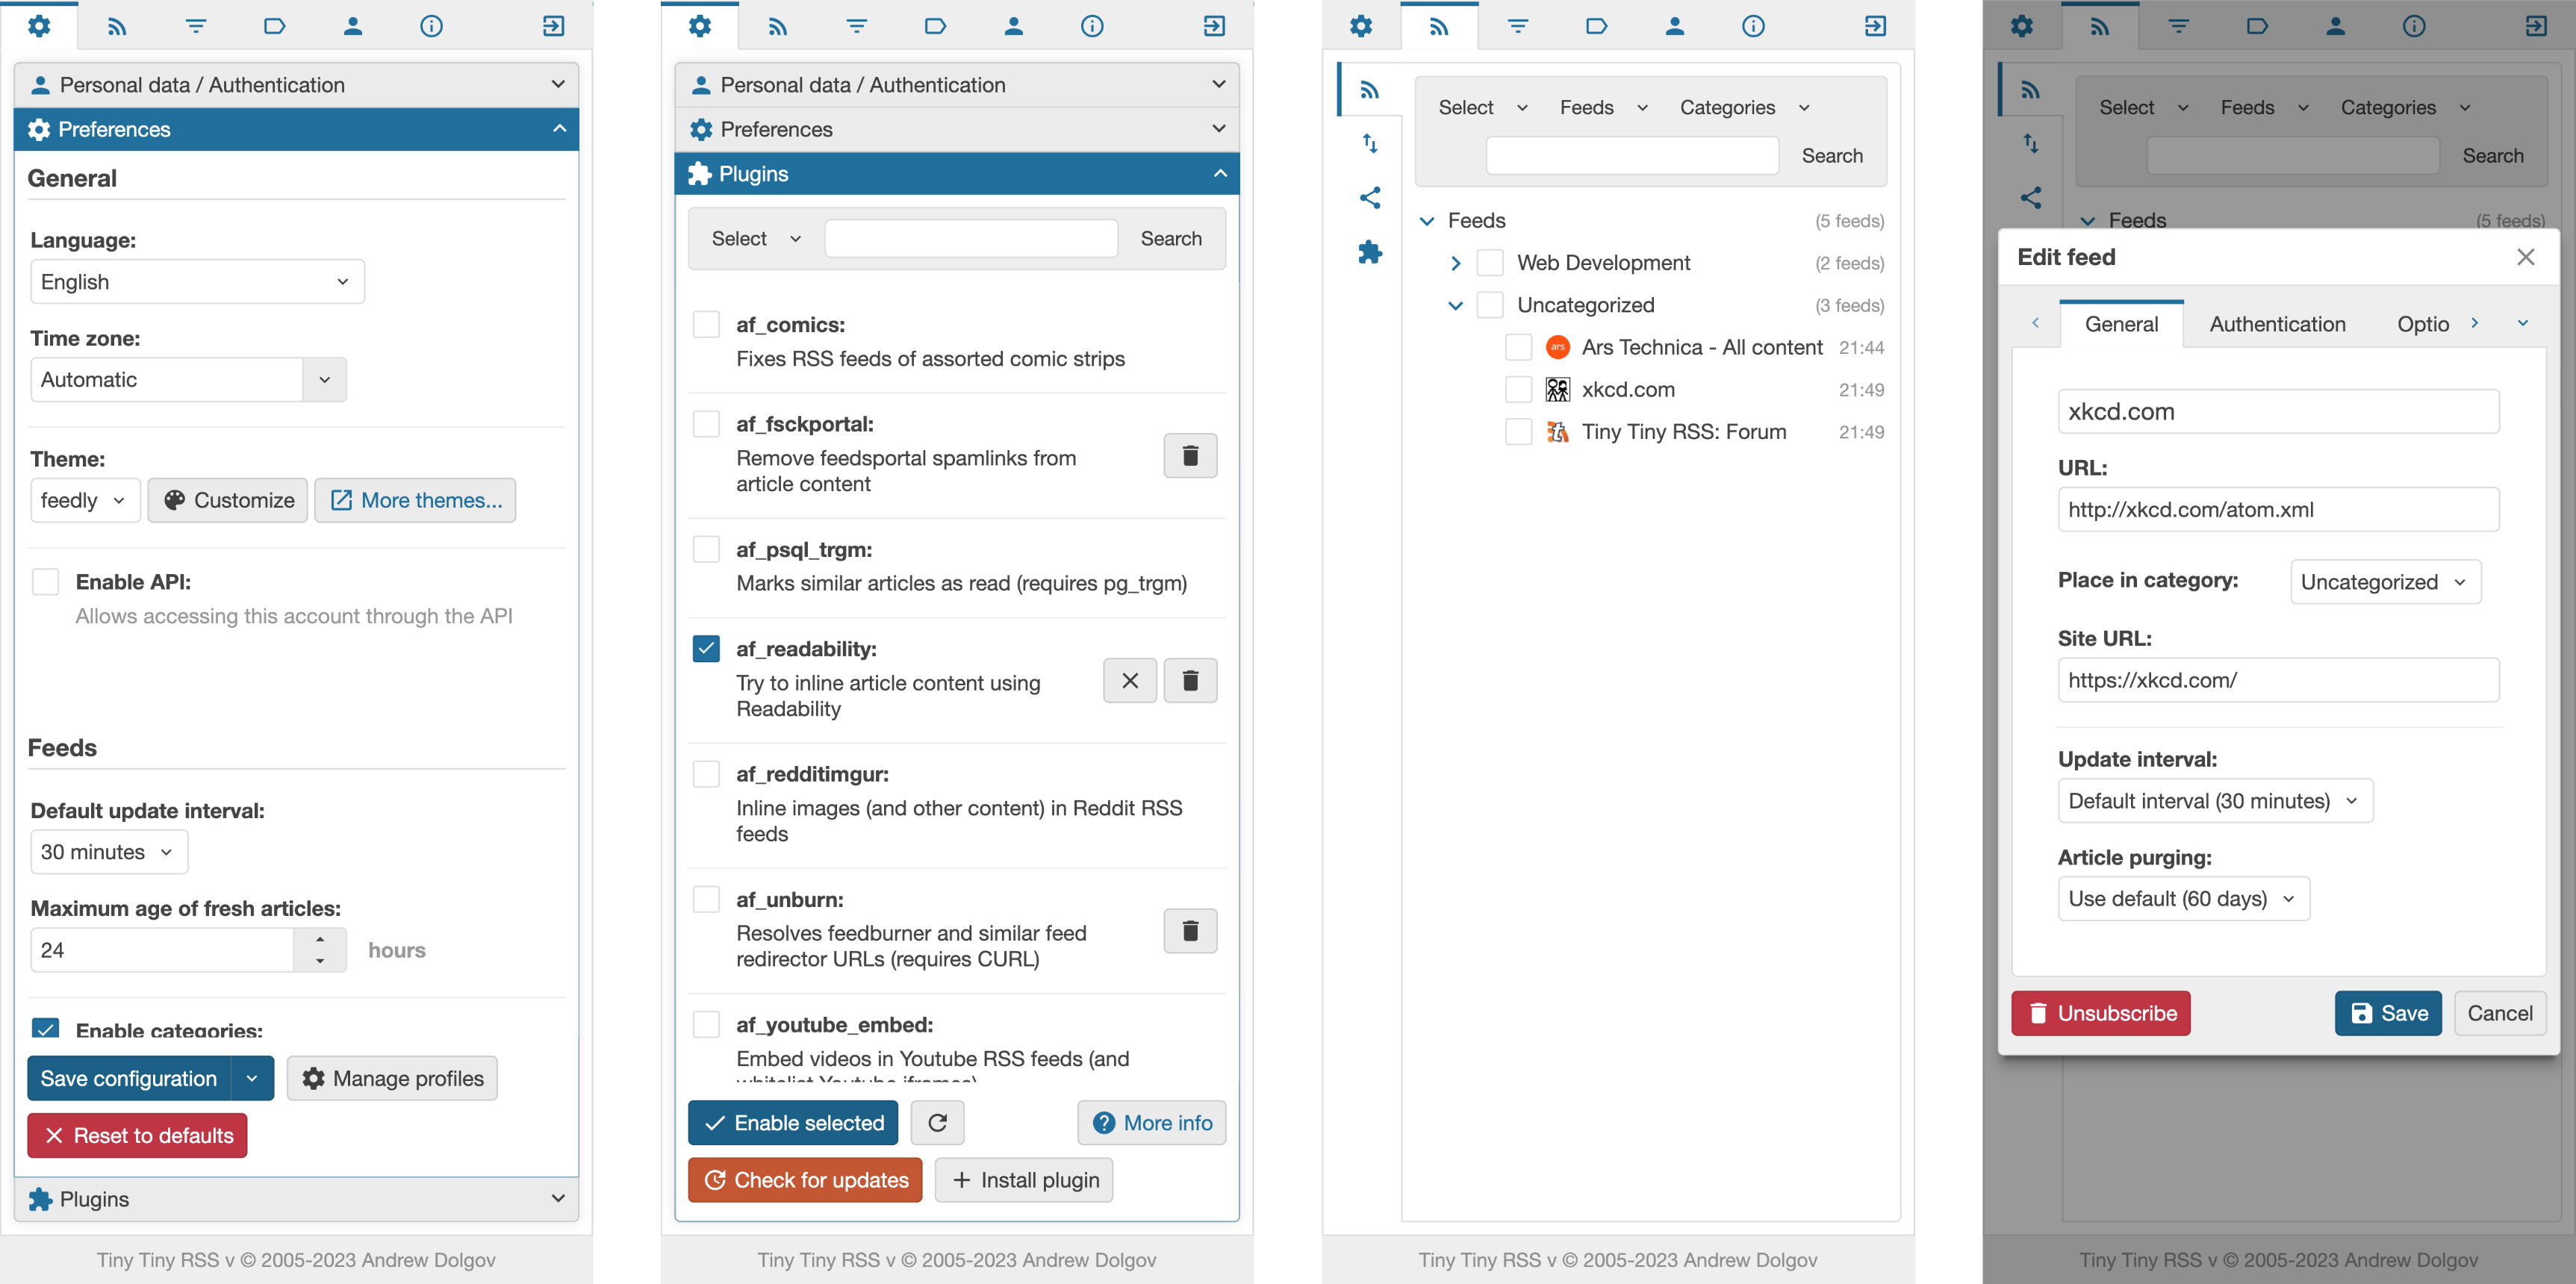
Task: Open Feeds menu in third panel toolbar
Action: click(1602, 108)
